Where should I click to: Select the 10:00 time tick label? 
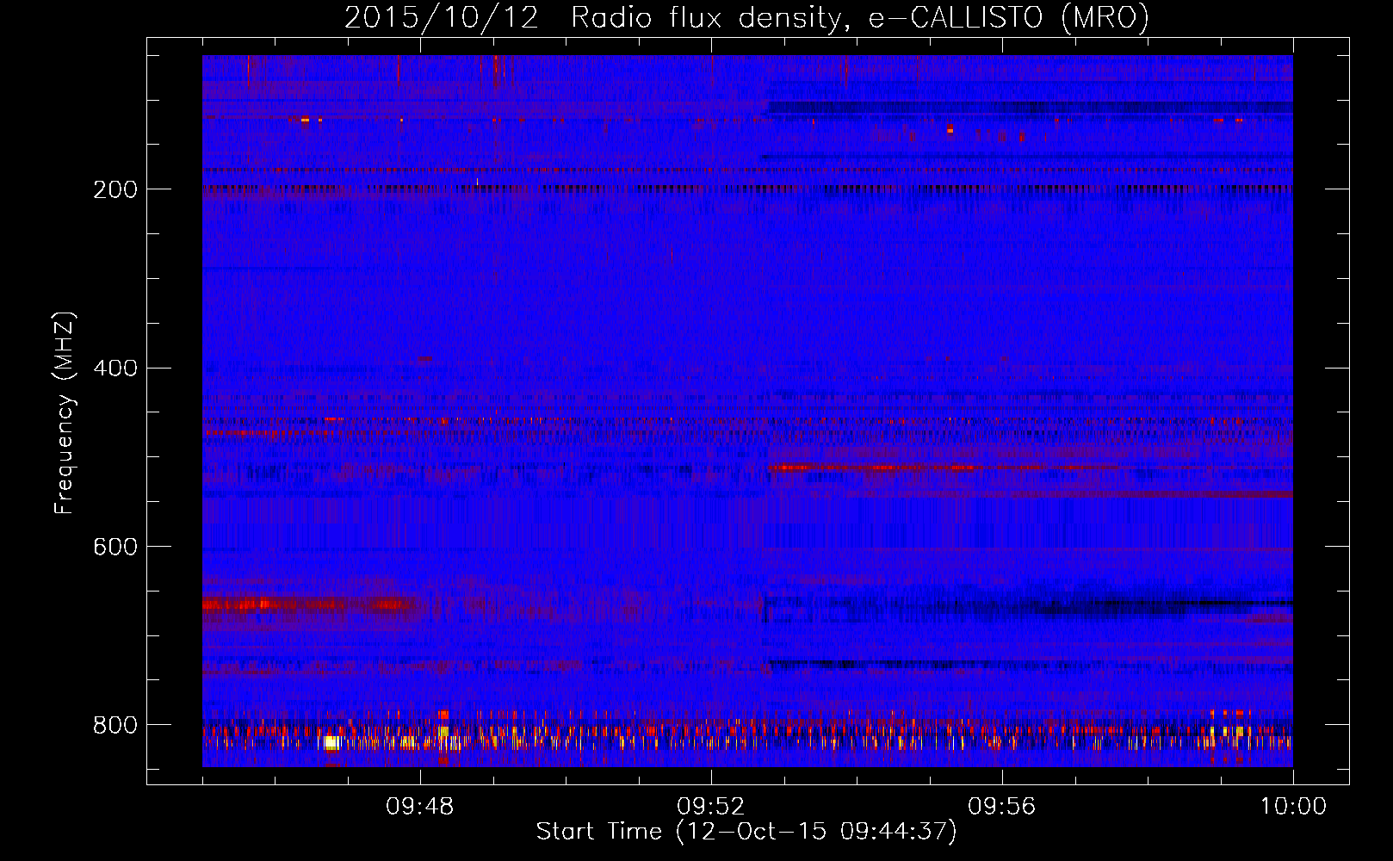pos(1293,807)
